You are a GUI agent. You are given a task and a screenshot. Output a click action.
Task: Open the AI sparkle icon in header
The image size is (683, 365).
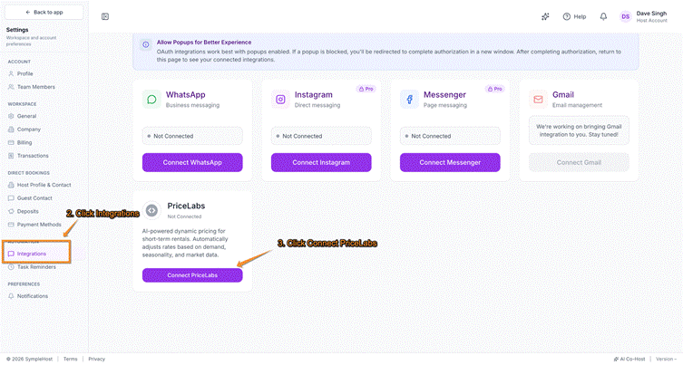click(545, 16)
